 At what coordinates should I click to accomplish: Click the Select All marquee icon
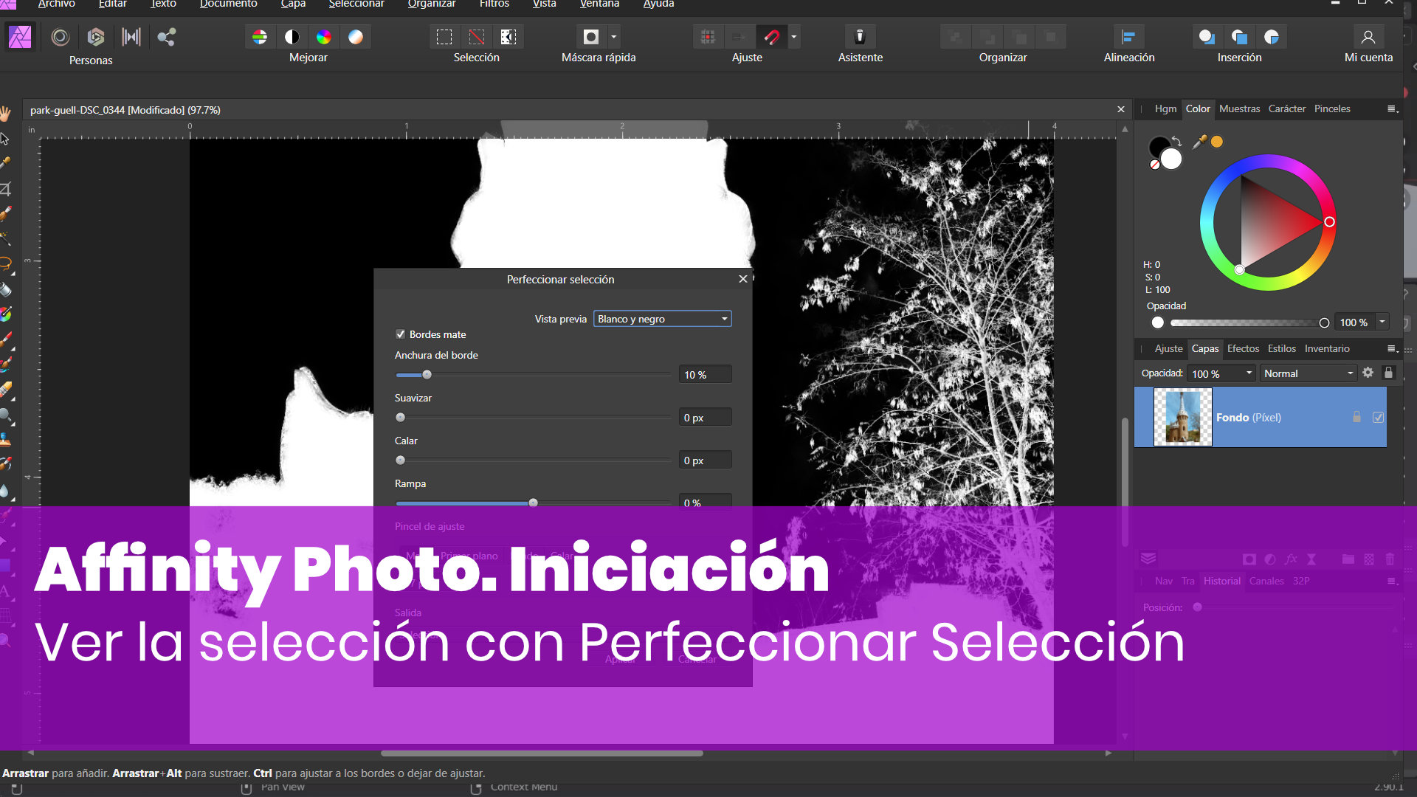pyautogui.click(x=444, y=37)
